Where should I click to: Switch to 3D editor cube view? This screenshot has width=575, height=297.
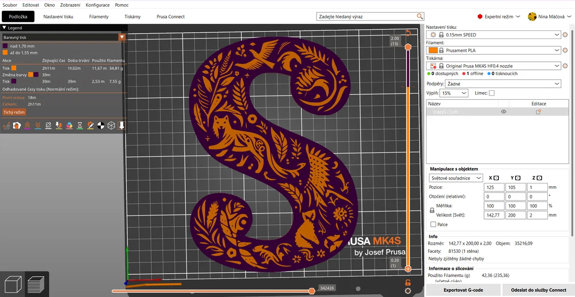(x=13, y=284)
